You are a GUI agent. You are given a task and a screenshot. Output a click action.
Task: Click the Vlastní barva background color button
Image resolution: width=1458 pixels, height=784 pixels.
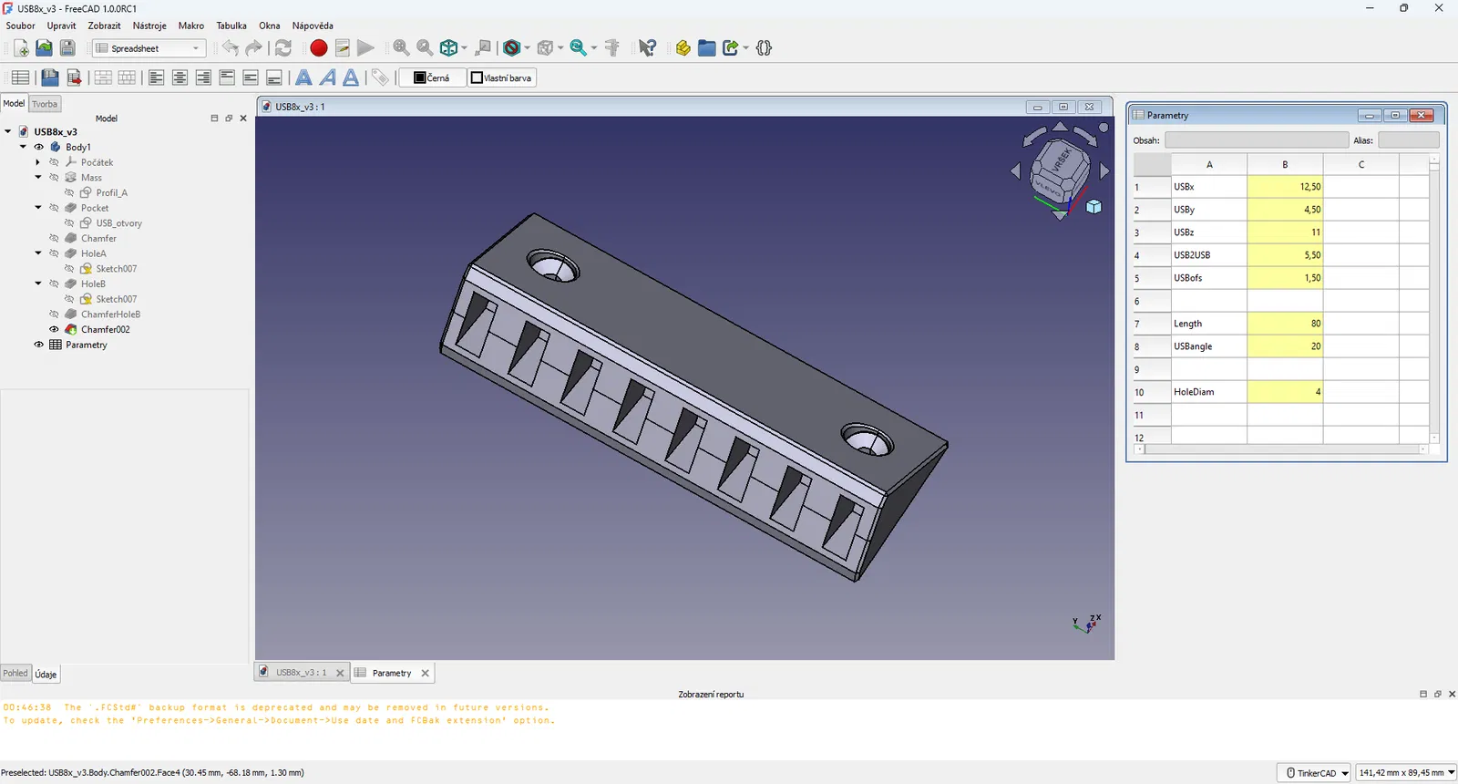click(501, 77)
